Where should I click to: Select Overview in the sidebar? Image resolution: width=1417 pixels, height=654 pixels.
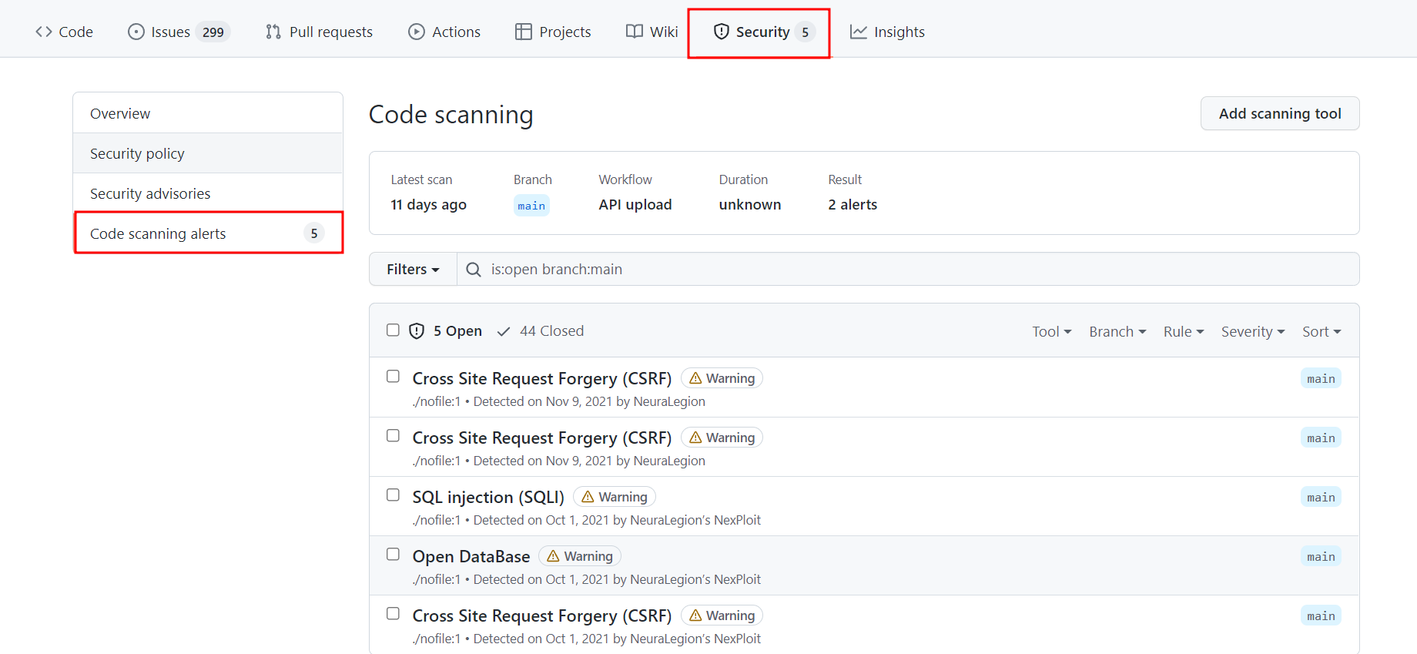(208, 113)
